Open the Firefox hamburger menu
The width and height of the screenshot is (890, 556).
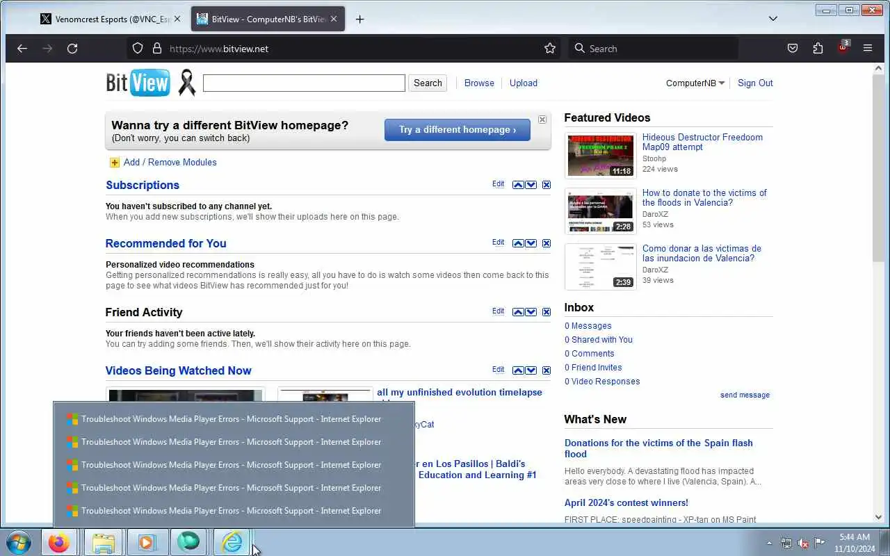tap(868, 49)
